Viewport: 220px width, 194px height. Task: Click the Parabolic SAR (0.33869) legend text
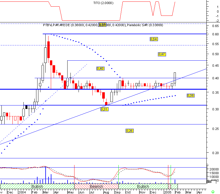[x=145, y=25]
